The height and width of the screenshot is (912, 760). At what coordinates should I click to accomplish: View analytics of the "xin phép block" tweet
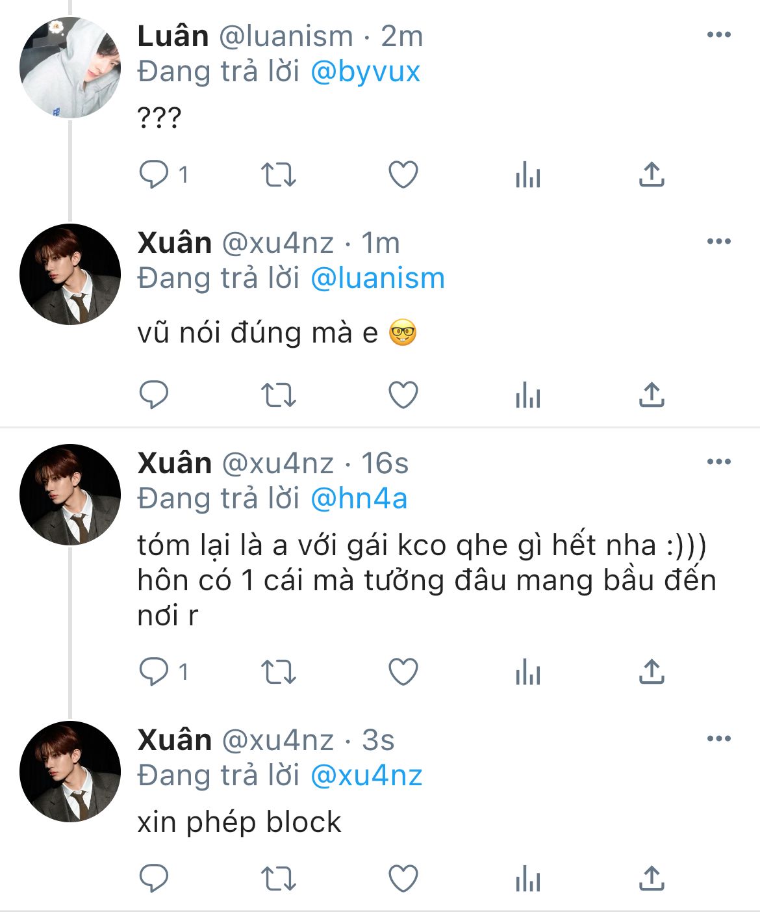(x=527, y=879)
